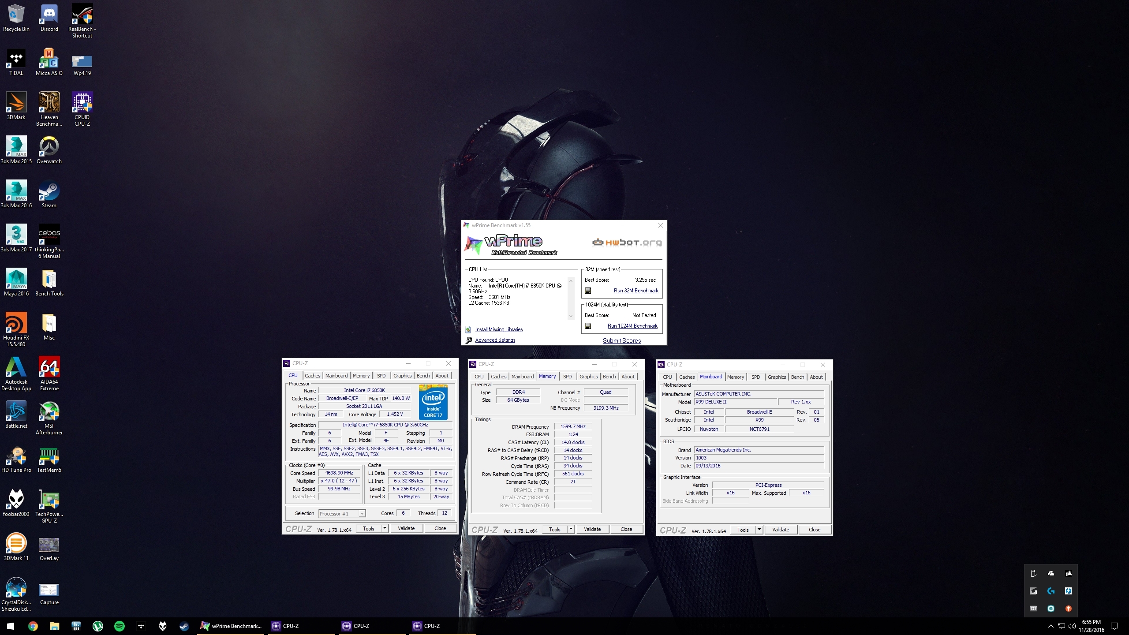
Task: Click Validate button in Memory window
Action: (x=592, y=529)
